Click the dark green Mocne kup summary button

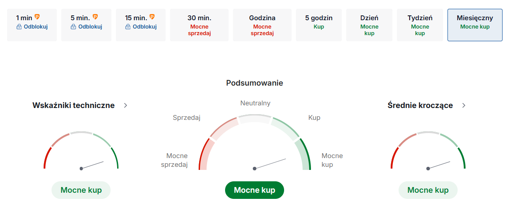tap(255, 190)
